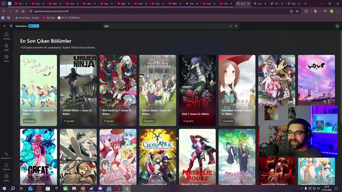The width and height of the screenshot is (342, 192).
Task: Open the browser extensions puzzle icon
Action: pos(306,11)
